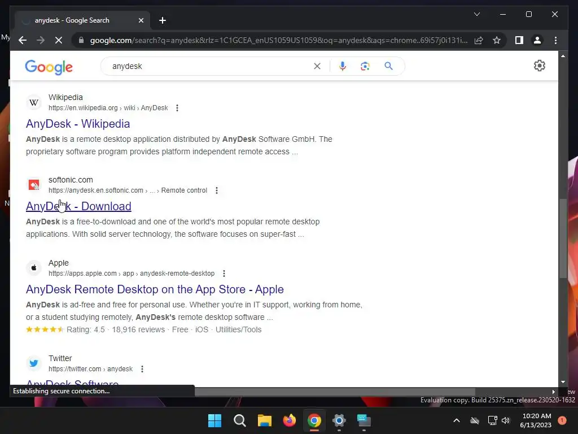
Task: Share this page icon in address bar
Action: pos(479,40)
